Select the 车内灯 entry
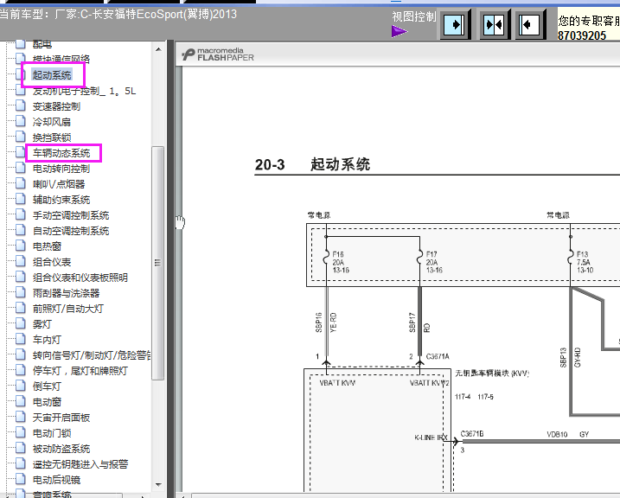Screen dimensions: 620x498 [47, 340]
